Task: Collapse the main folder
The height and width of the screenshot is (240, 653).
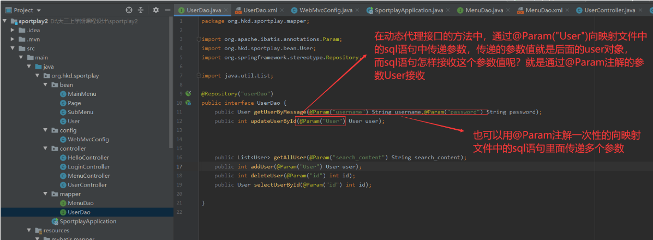Action: 21,57
